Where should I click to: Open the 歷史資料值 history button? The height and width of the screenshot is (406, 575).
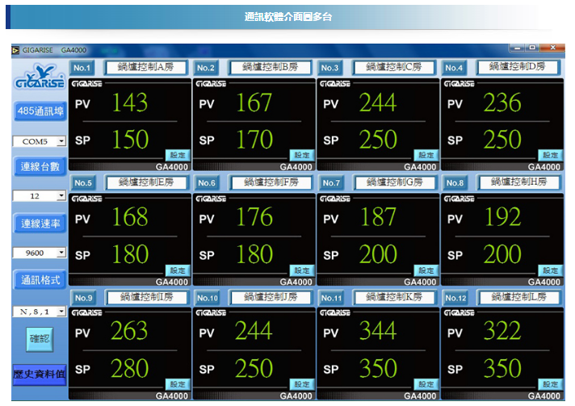(x=40, y=375)
